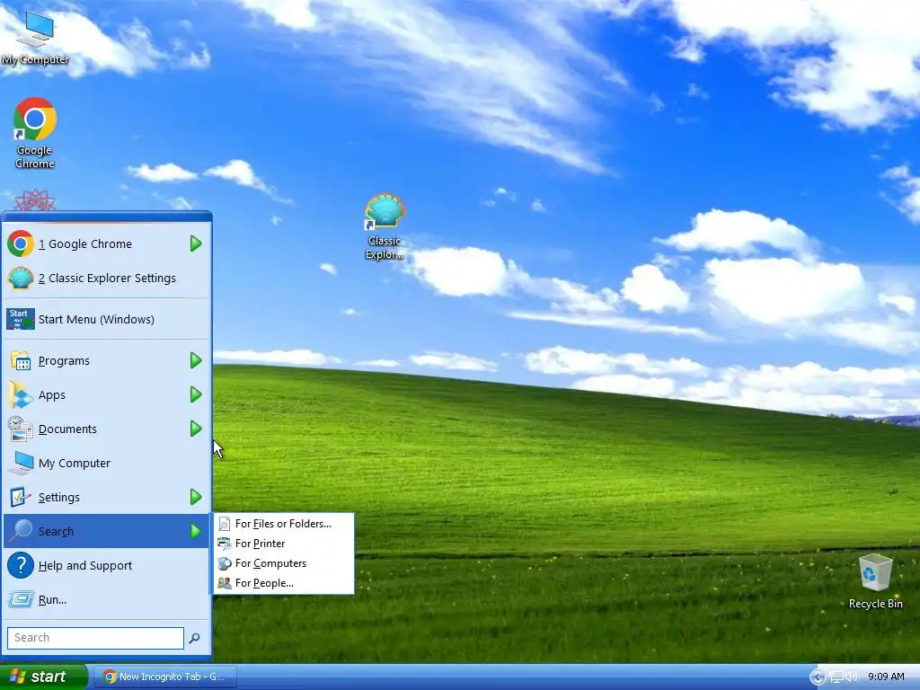
Task: Click the Run icon in menu
Action: pos(21,599)
